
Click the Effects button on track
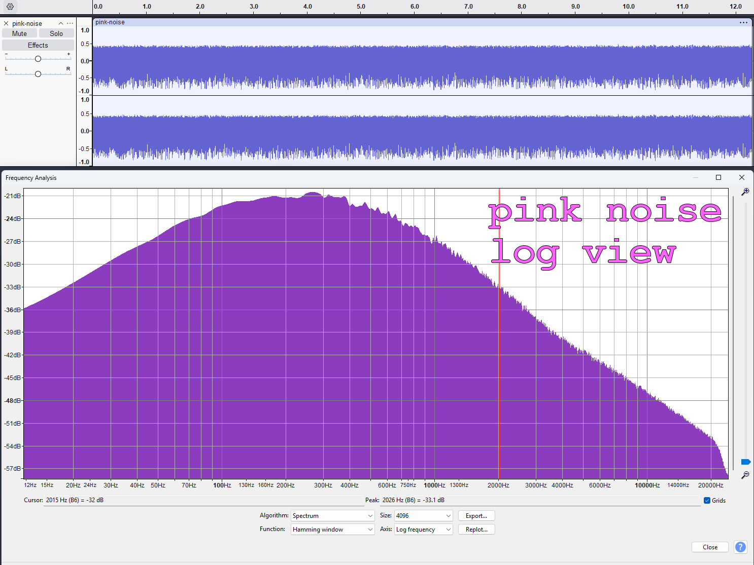38,45
